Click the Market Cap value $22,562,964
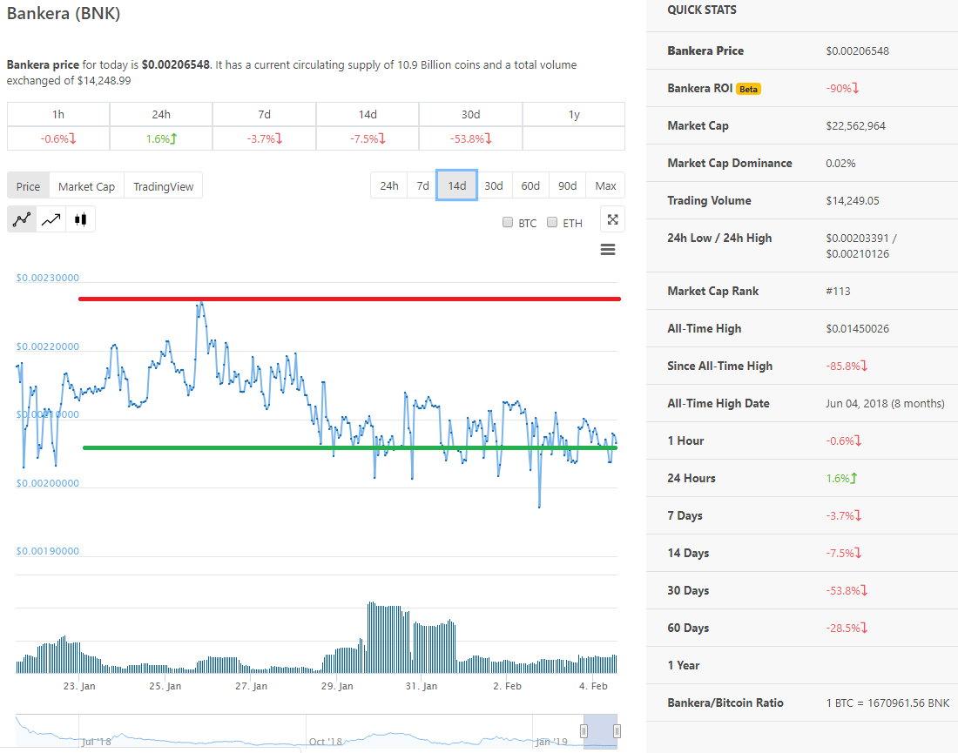The width and height of the screenshot is (958, 753). pyautogui.click(x=855, y=126)
